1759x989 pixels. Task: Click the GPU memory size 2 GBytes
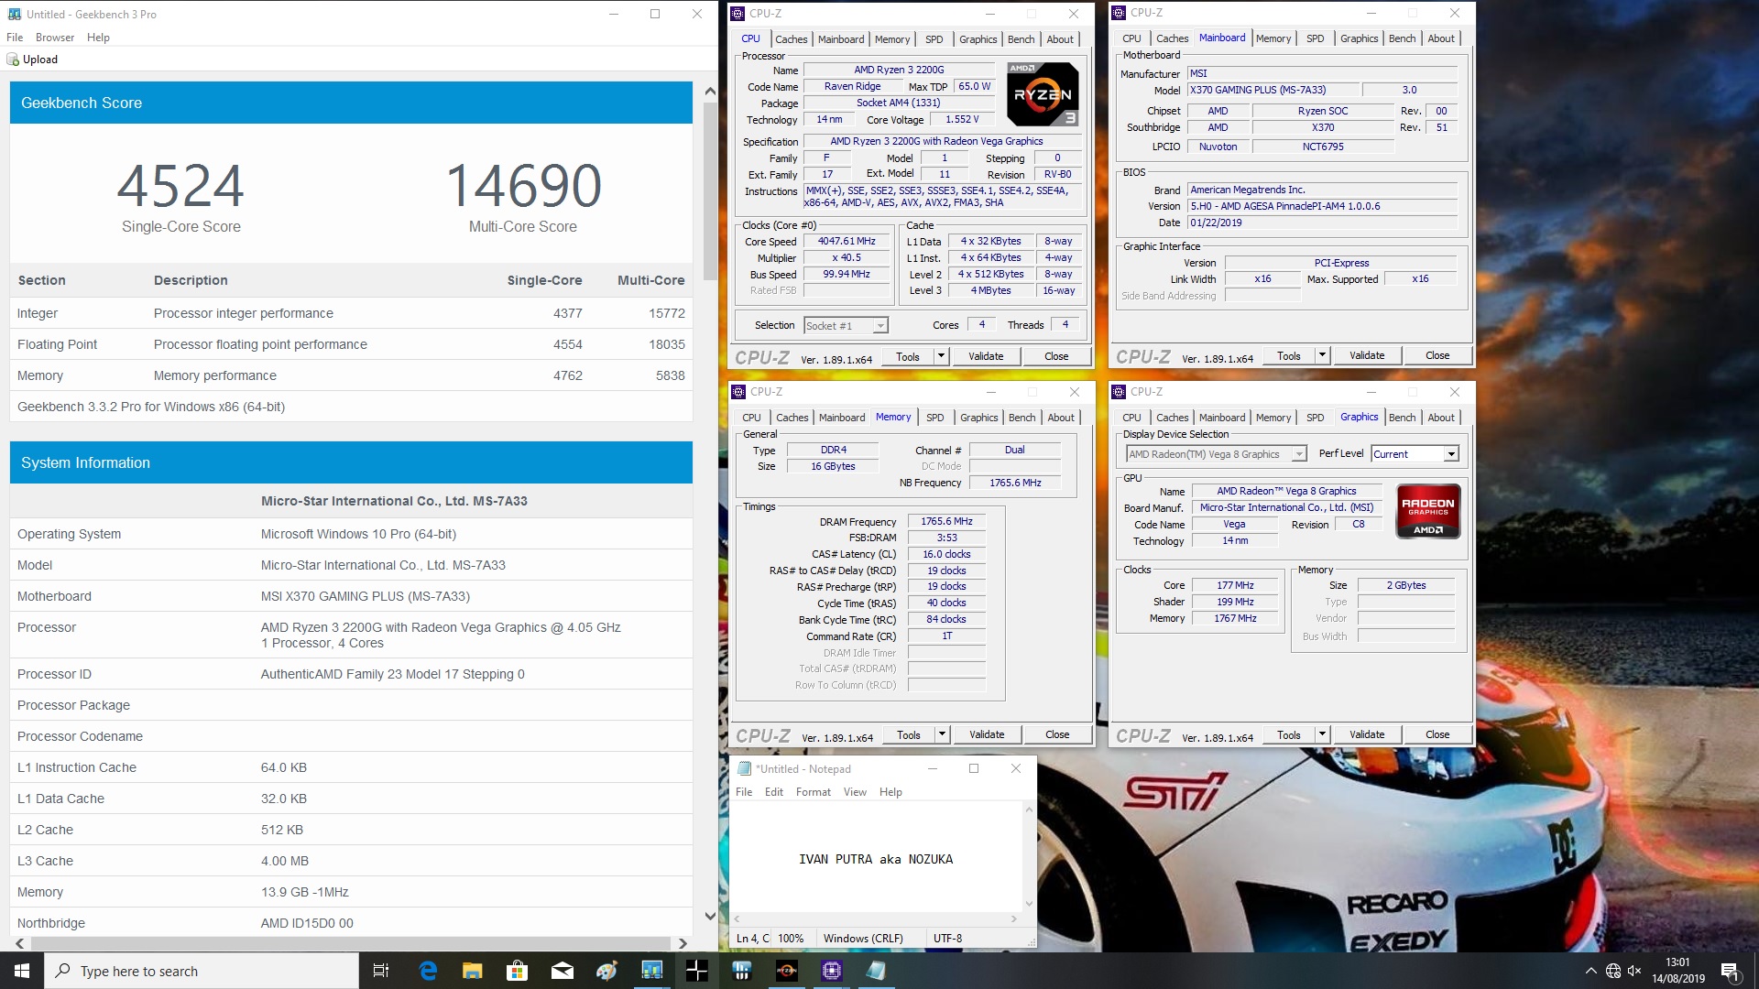click(x=1406, y=585)
